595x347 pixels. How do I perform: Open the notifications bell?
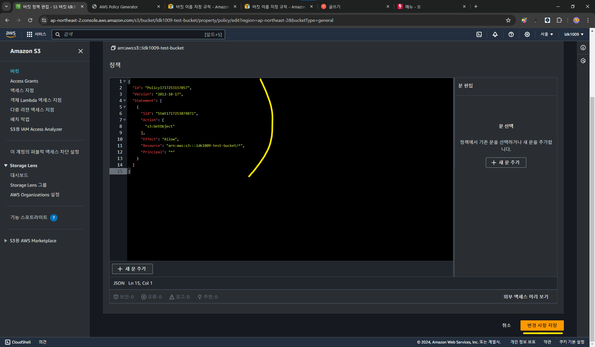[x=495, y=34]
